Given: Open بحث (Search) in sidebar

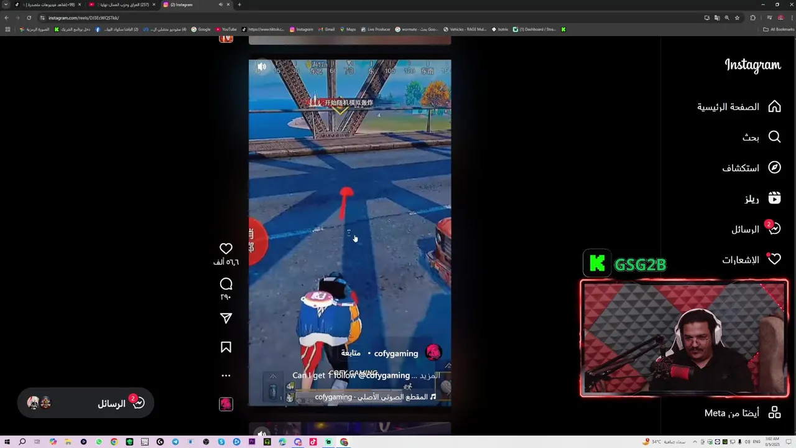Looking at the screenshot, I should coord(761,137).
